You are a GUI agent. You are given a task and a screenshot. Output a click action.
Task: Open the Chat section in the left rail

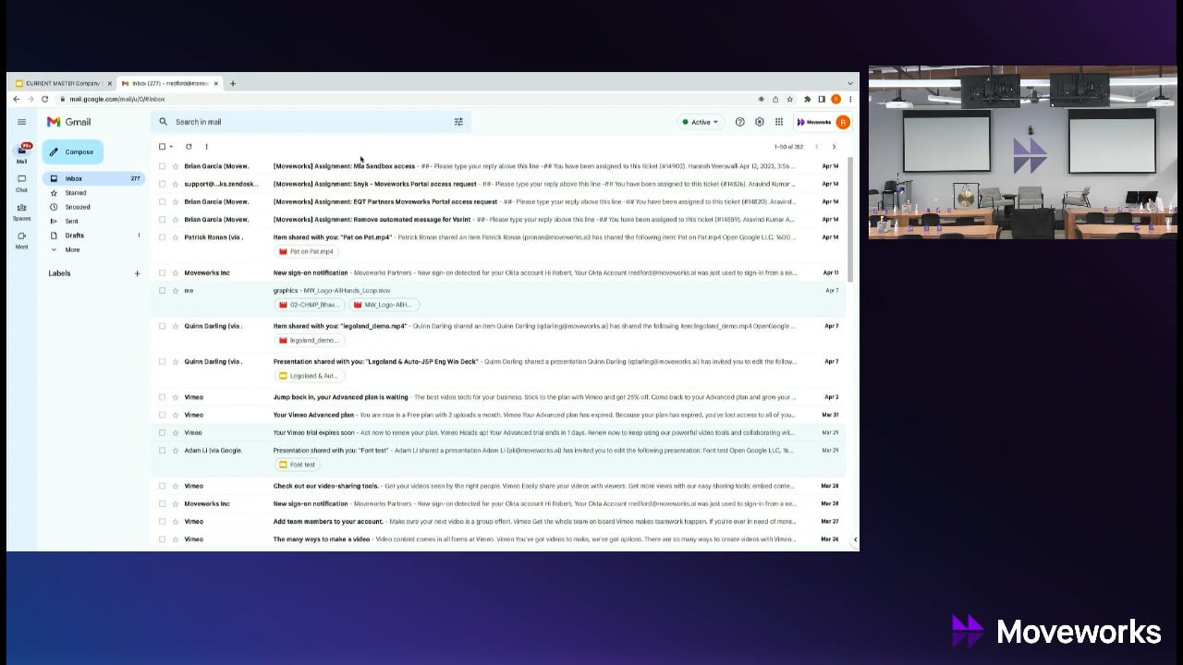pos(21,182)
